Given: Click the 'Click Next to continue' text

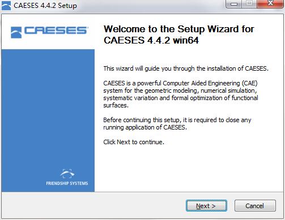Looking at the screenshot, I should (134, 142).
